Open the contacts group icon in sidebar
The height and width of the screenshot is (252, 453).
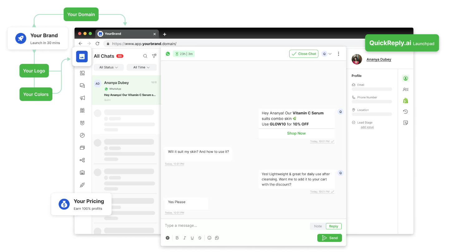coord(82,110)
